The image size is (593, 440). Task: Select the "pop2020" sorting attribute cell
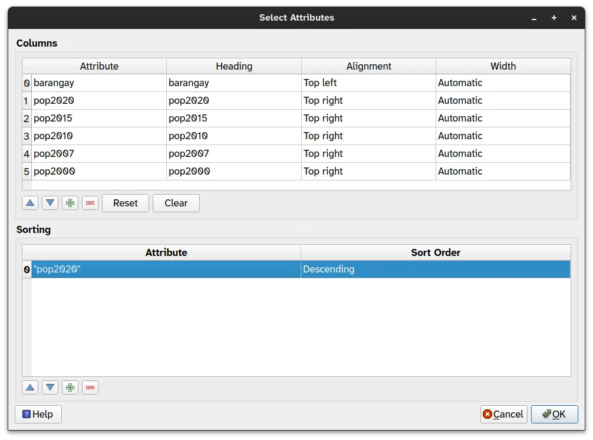click(x=166, y=270)
